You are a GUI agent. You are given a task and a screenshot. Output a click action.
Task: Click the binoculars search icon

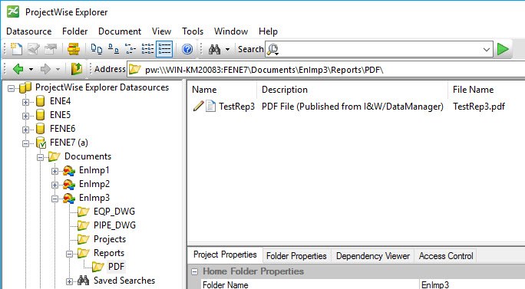tap(214, 50)
